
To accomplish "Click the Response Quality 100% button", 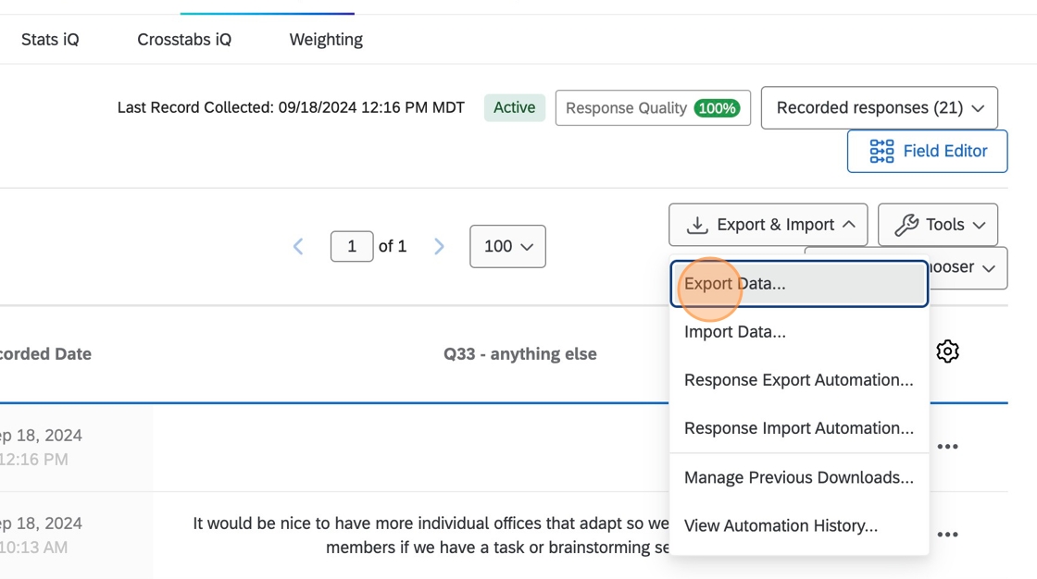I will pos(653,108).
